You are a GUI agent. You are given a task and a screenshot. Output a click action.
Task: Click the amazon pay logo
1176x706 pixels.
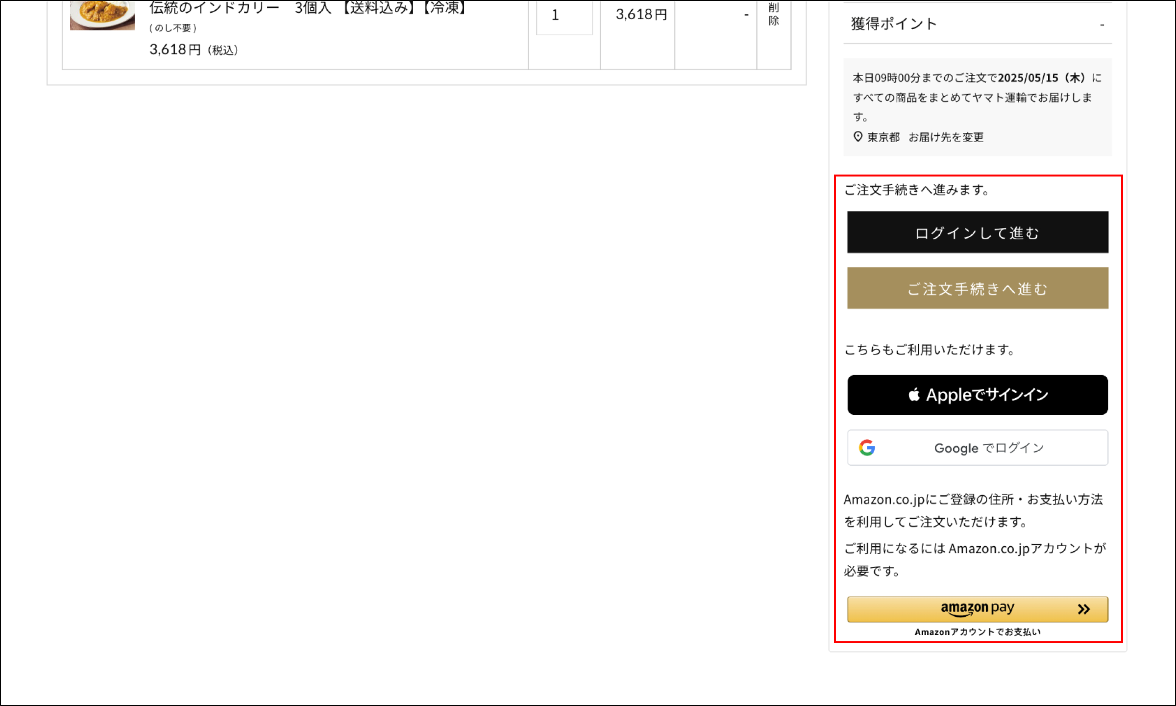pos(977,608)
